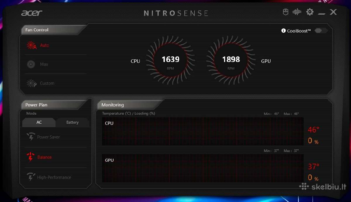
Task: Click the Mode label in Power Plan
Action: click(x=31, y=113)
